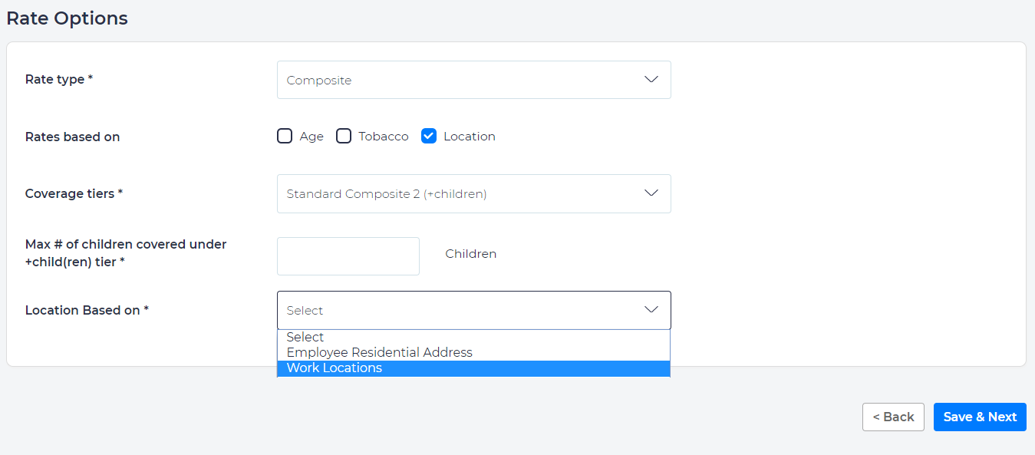
Task: Tick the Tobacco checkbox
Action: pos(344,137)
